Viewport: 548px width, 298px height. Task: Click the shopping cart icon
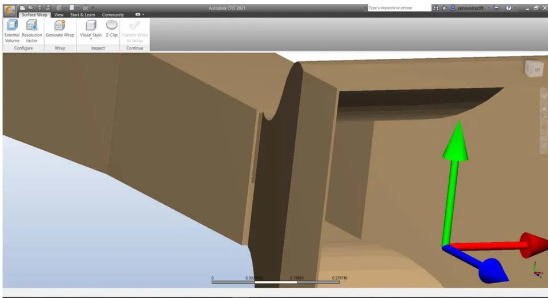click(496, 7)
